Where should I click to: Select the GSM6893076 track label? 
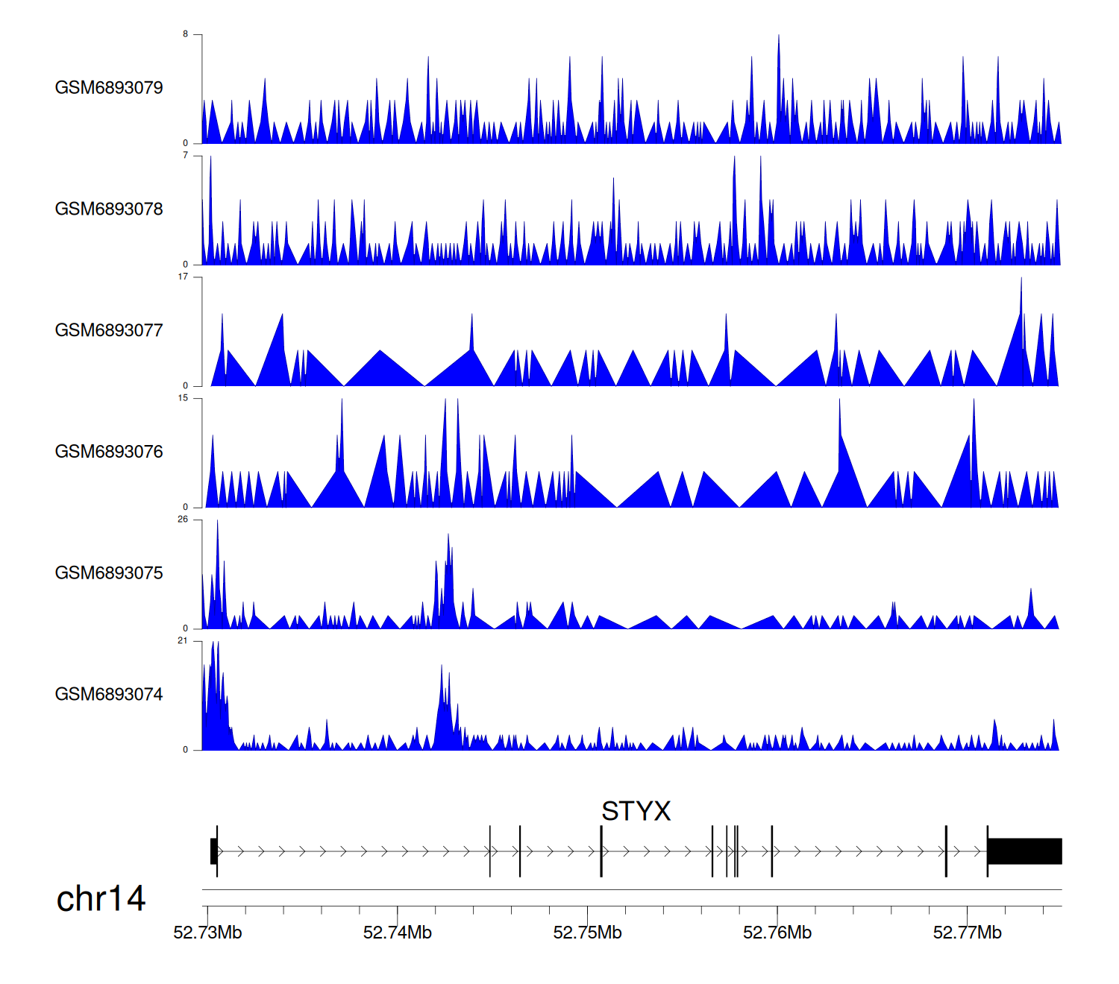(x=109, y=452)
